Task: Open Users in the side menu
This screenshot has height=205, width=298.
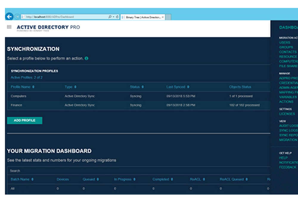Action: tap(285, 43)
